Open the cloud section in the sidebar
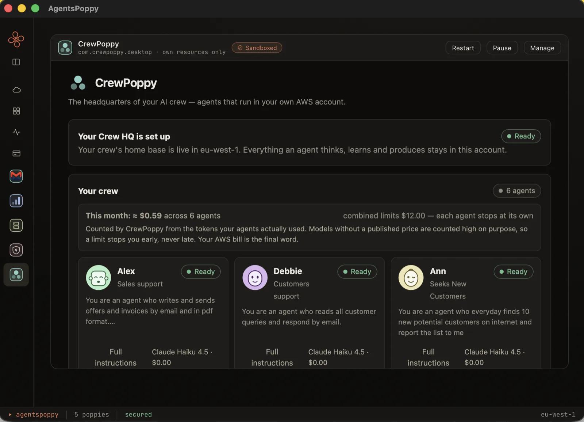The image size is (584, 422). (16, 90)
